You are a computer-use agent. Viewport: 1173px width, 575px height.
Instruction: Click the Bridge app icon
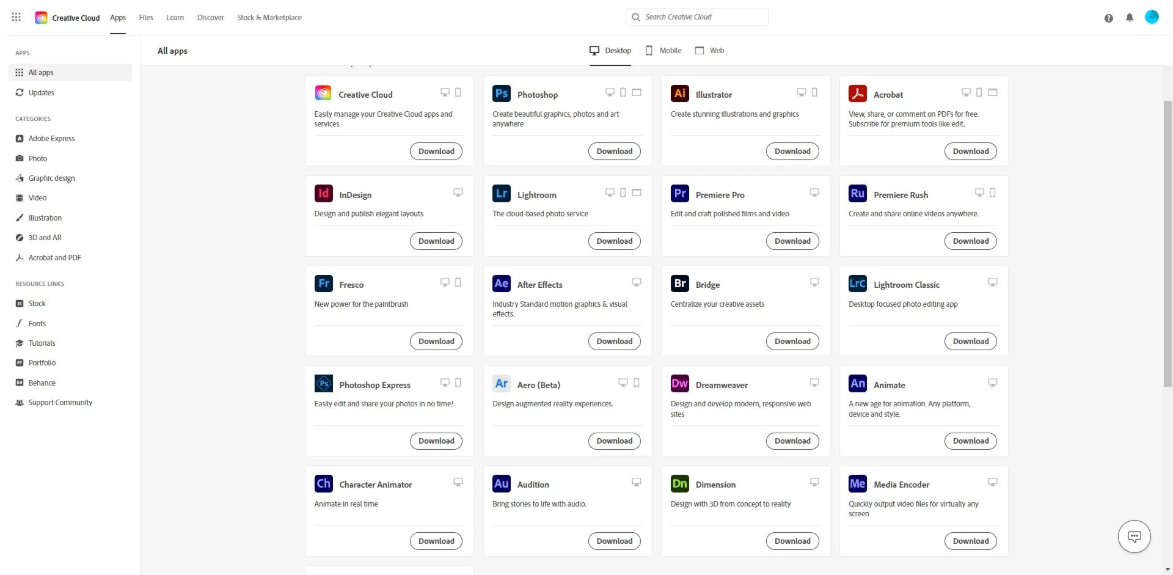pyautogui.click(x=680, y=284)
